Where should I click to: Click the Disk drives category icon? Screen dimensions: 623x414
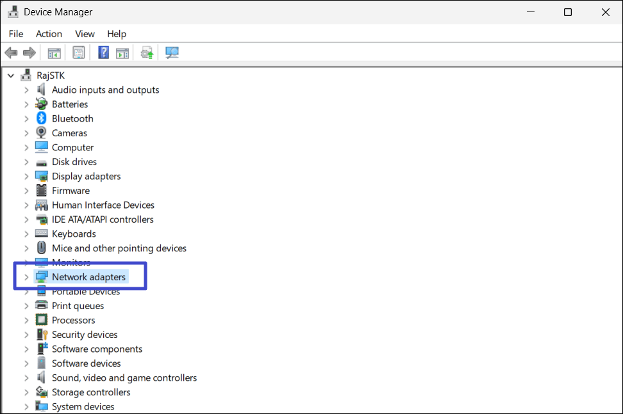[40, 162]
